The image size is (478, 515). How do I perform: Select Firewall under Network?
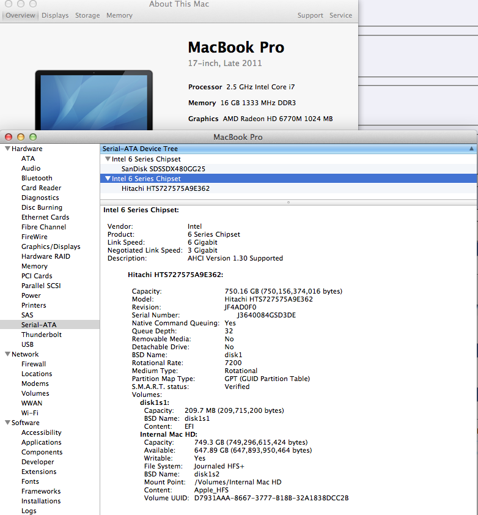click(x=34, y=364)
